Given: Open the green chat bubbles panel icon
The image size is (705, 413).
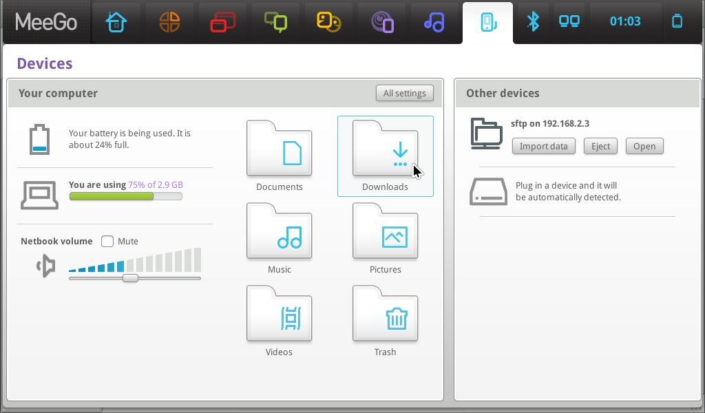Looking at the screenshot, I should coord(275,22).
